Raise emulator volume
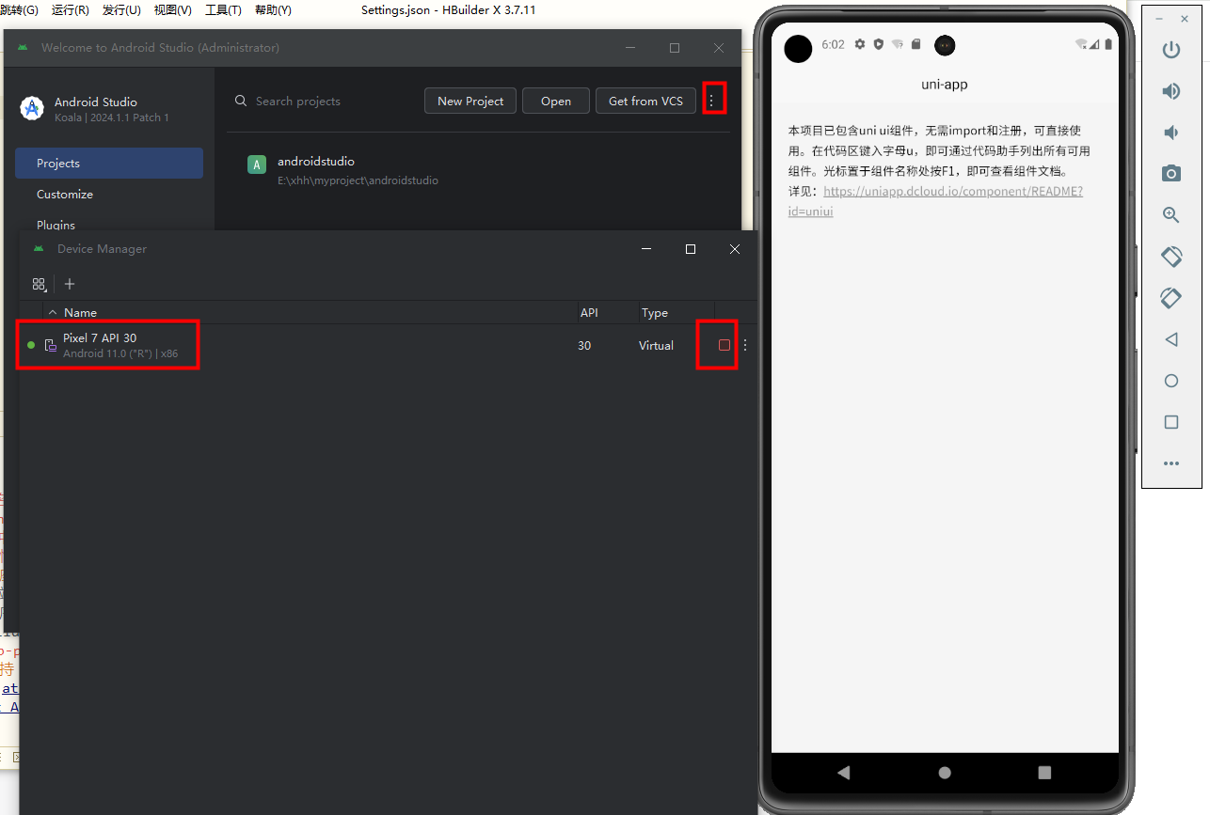This screenshot has width=1210, height=815. 1171,91
